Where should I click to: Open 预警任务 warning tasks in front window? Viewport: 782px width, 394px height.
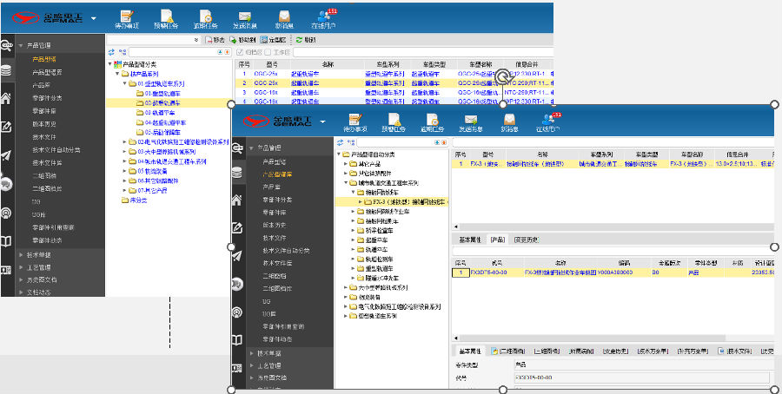394,122
